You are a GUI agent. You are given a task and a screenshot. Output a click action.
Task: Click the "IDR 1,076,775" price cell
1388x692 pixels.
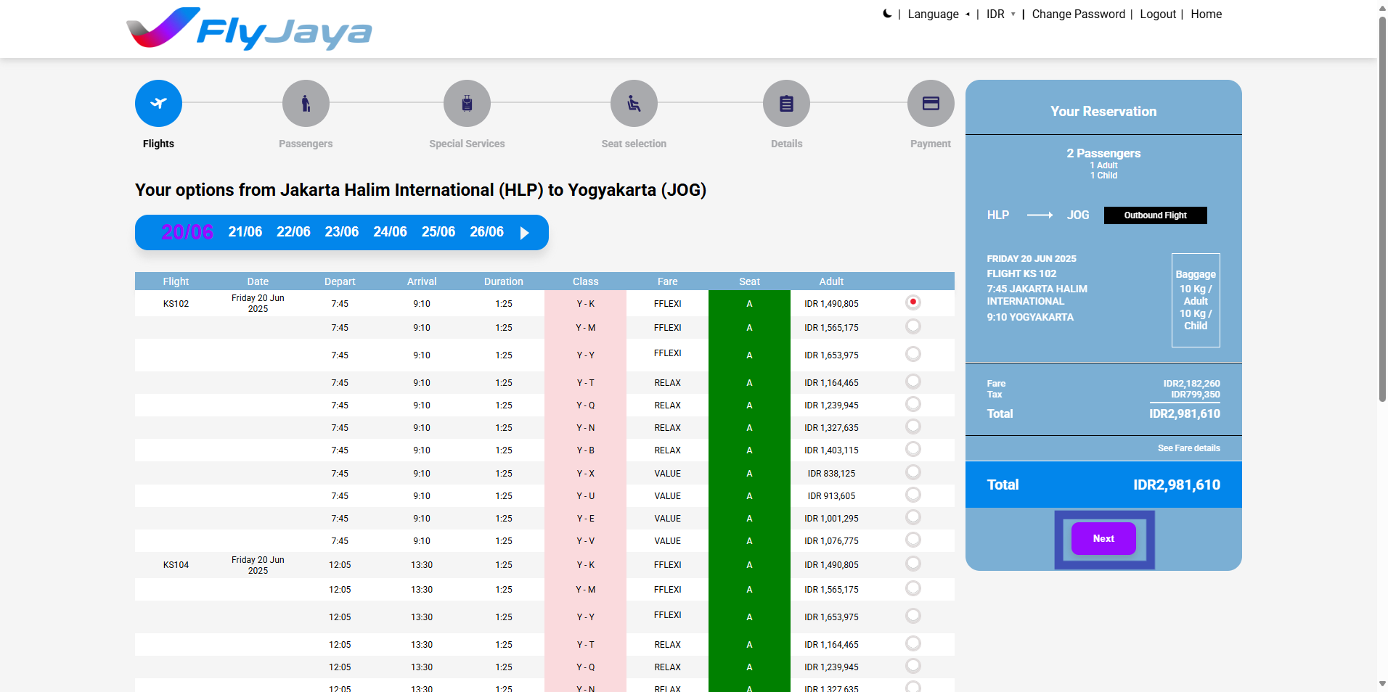[x=831, y=541]
